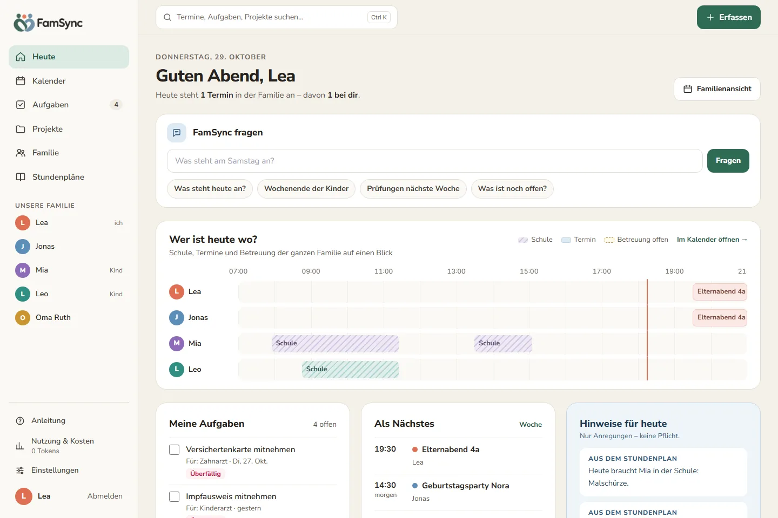The image size is (778, 518).
Task: Go to the Heute sidebar item
Action: pyautogui.click(x=69, y=57)
